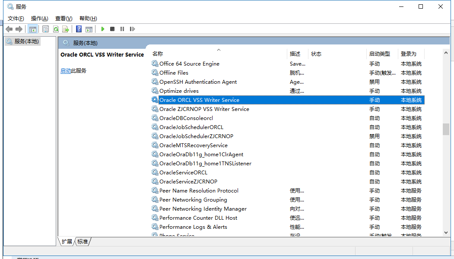Toggle the Action Pane toolbar icon
This screenshot has width=454, height=259.
click(89, 29)
